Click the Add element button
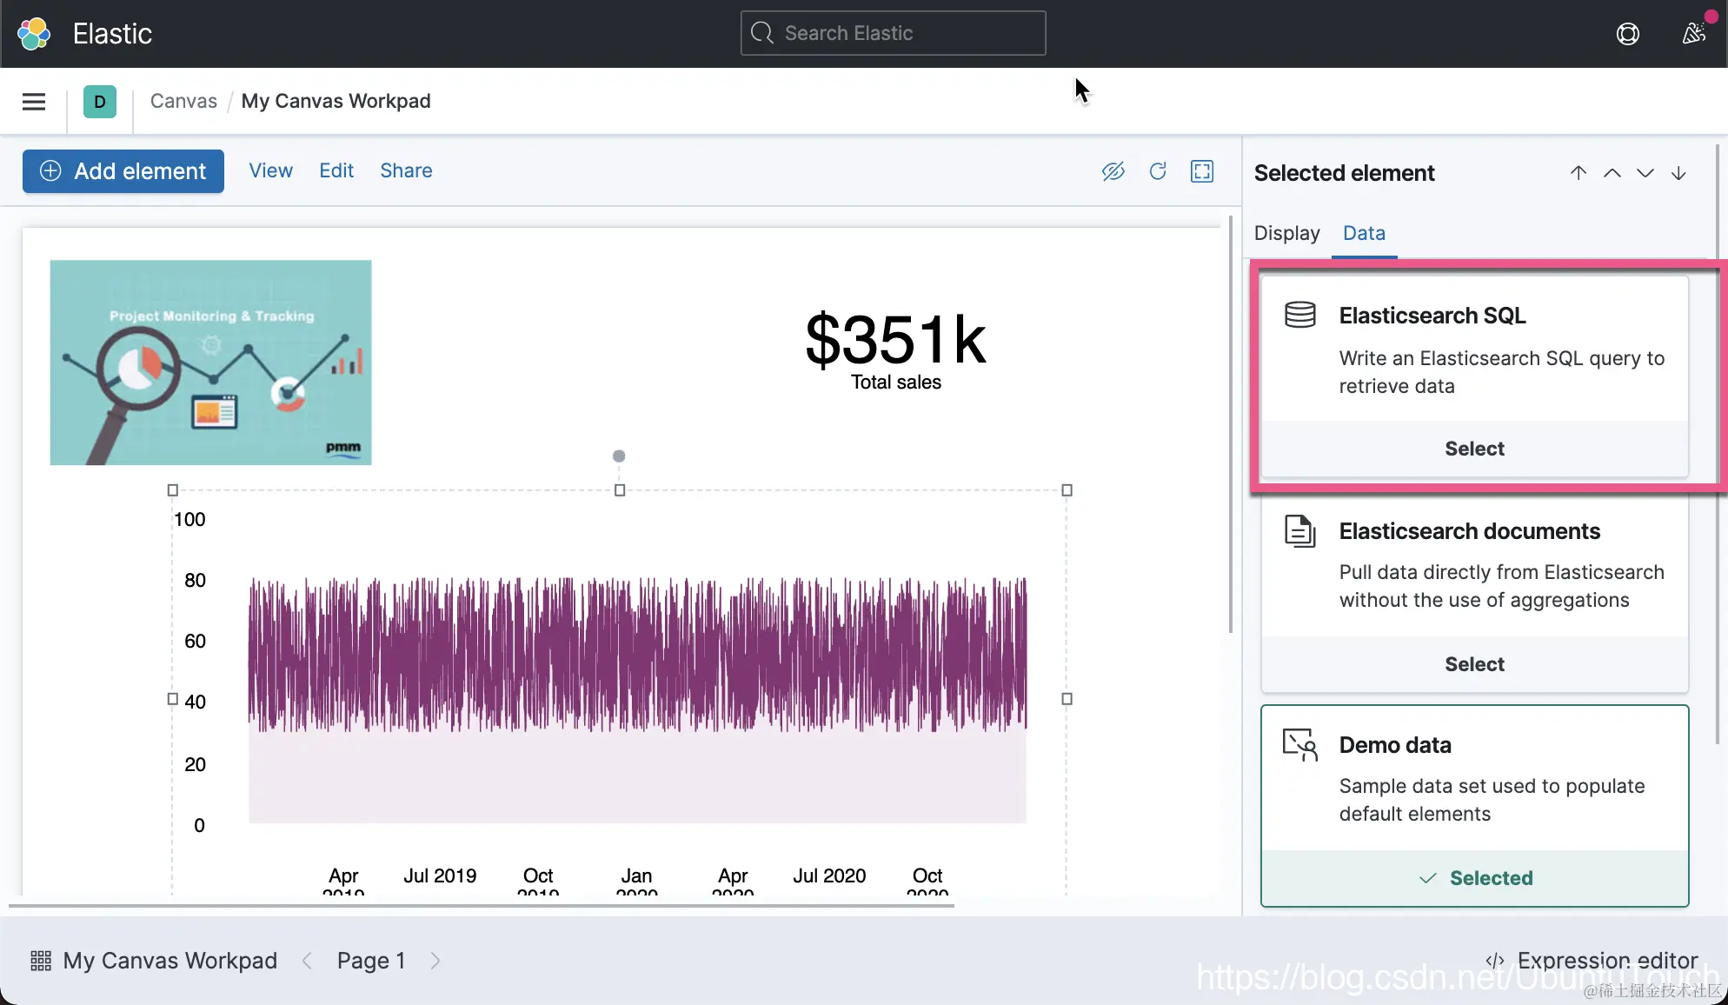Image resolution: width=1728 pixels, height=1005 pixels. point(123,171)
